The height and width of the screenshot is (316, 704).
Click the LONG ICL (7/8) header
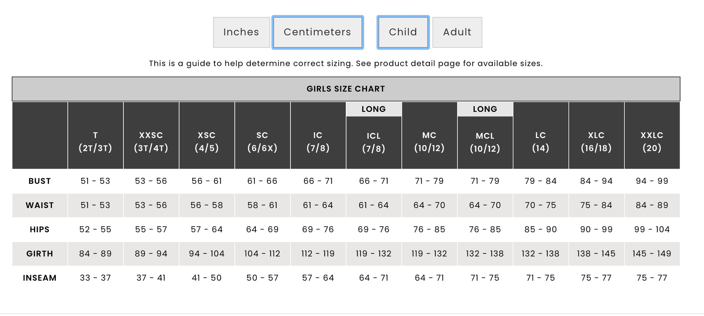(374, 135)
